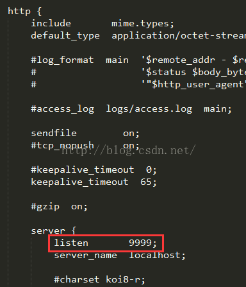Screen dimensions: 246x287
Task: Click the #charset koi8-r comment
Action: click(x=99, y=280)
